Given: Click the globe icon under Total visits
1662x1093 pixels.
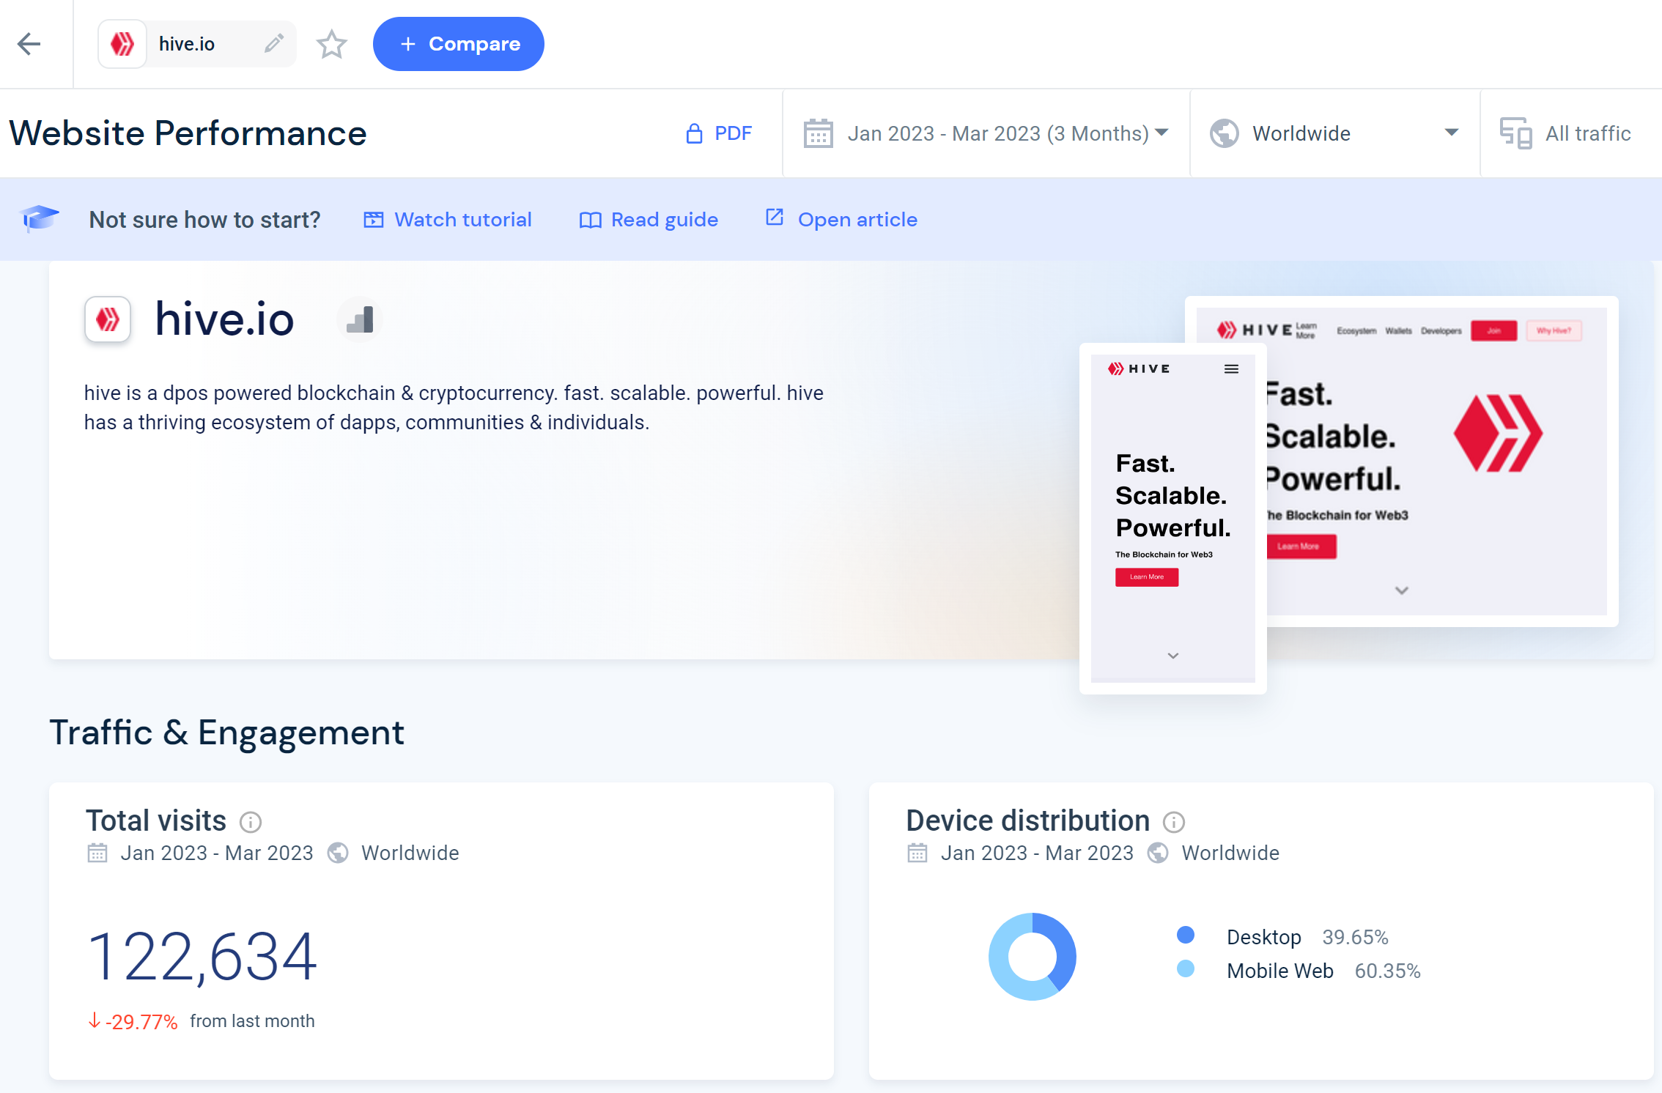Looking at the screenshot, I should [338, 853].
